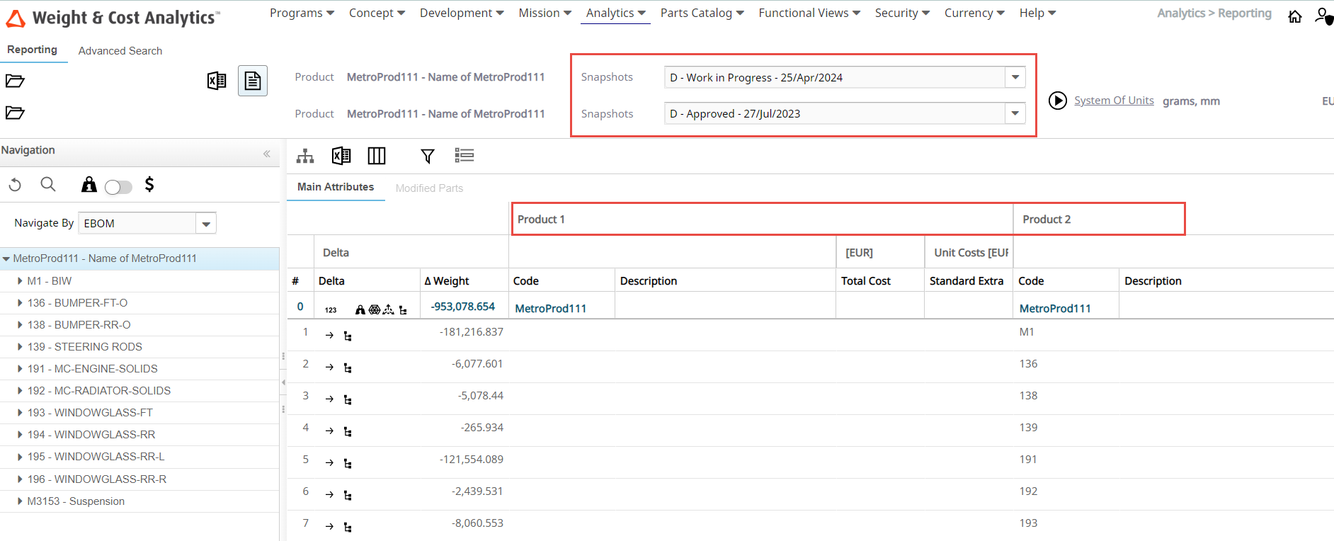1334x541 pixels.
Task: Collapse the Navigation panel with the chevron
Action: tap(267, 154)
